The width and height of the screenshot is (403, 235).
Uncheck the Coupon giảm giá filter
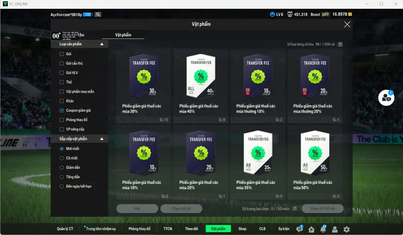(62, 110)
